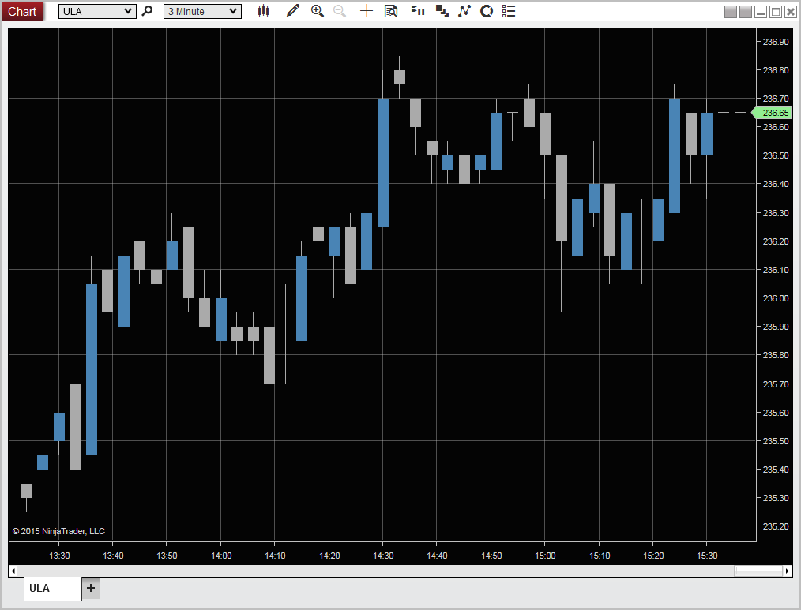The width and height of the screenshot is (801, 610).
Task: Click the 235.70 price axis label
Action: (776, 384)
